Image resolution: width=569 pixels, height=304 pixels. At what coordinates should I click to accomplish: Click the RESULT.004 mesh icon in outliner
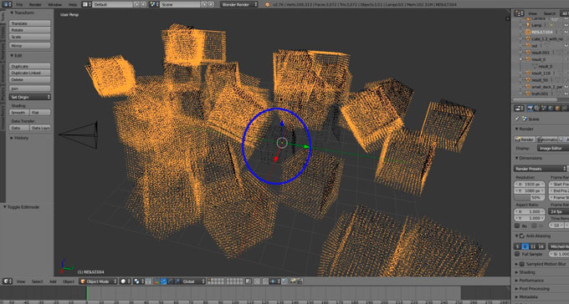528,32
